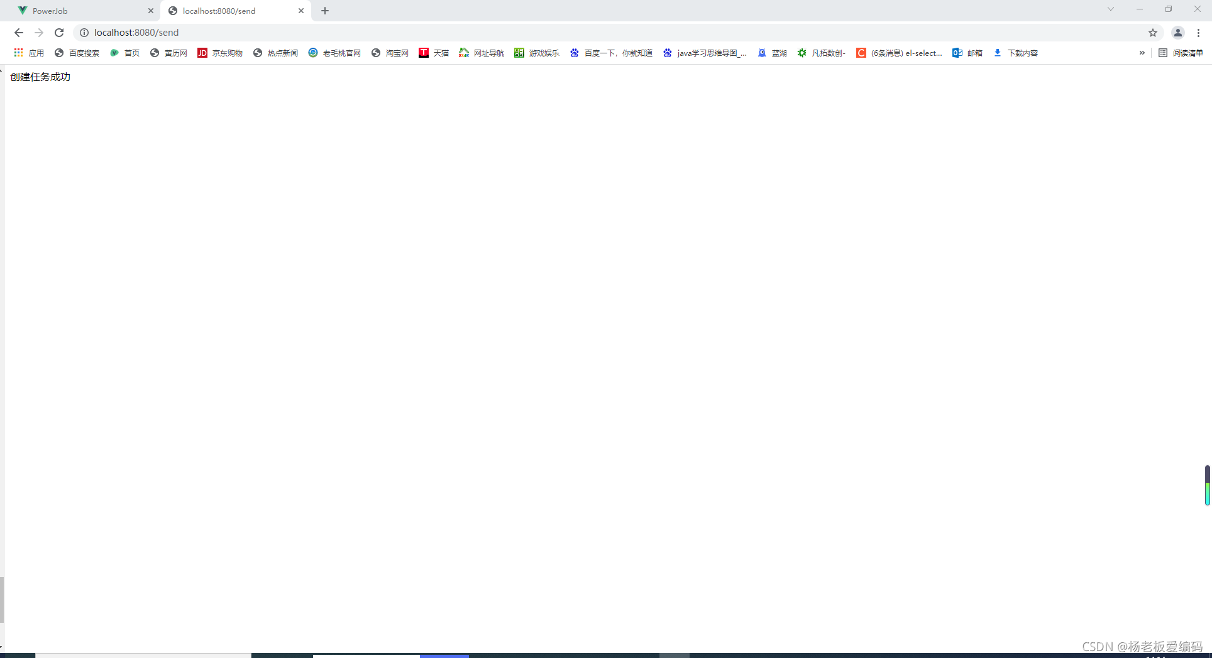Open the 邮箱 bookmark
1212x658 pixels.
[x=967, y=53]
